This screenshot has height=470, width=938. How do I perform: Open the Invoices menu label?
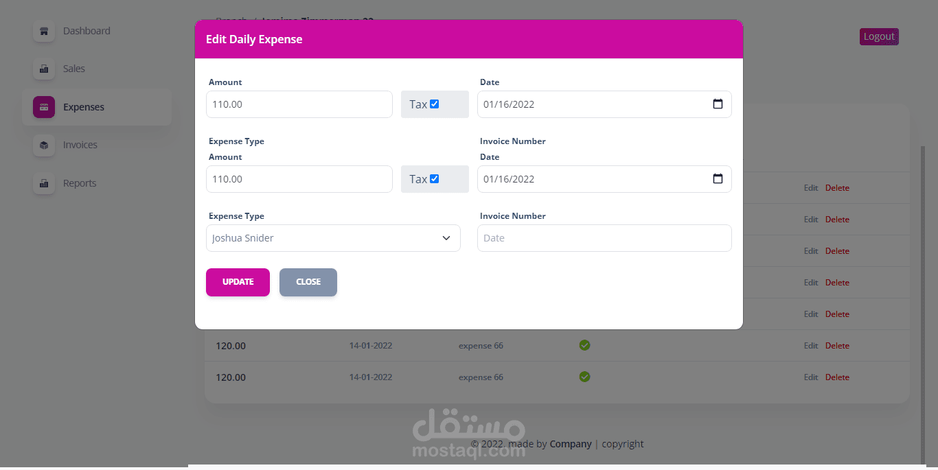point(80,145)
